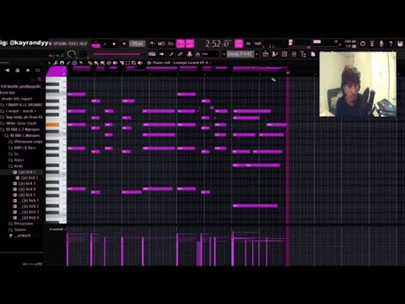Open the Playlist window from the toolbar
405x304 pixels.
pyautogui.click(x=266, y=54)
